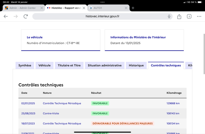Open the Synthèse tab
This screenshot has width=205, height=134.
pyautogui.click(x=25, y=65)
